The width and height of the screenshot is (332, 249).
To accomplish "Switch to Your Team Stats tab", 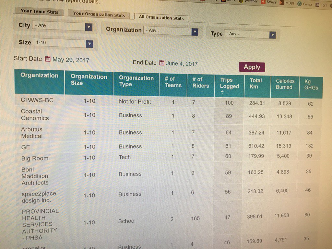I will click(x=39, y=11).
